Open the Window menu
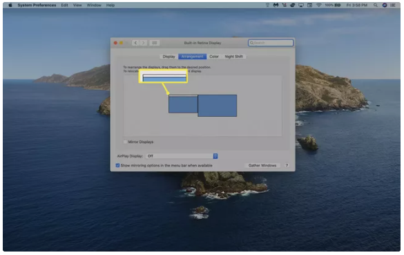This screenshot has height=255, width=404. point(94,5)
